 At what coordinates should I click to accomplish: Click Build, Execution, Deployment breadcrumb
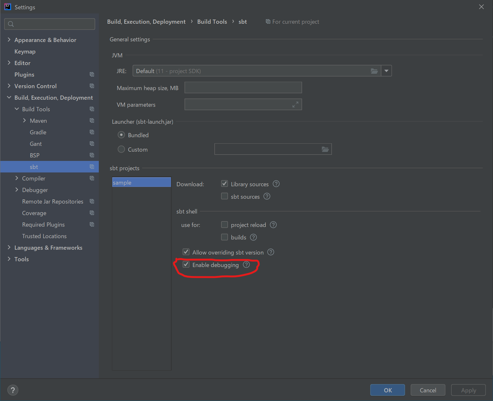click(x=146, y=21)
